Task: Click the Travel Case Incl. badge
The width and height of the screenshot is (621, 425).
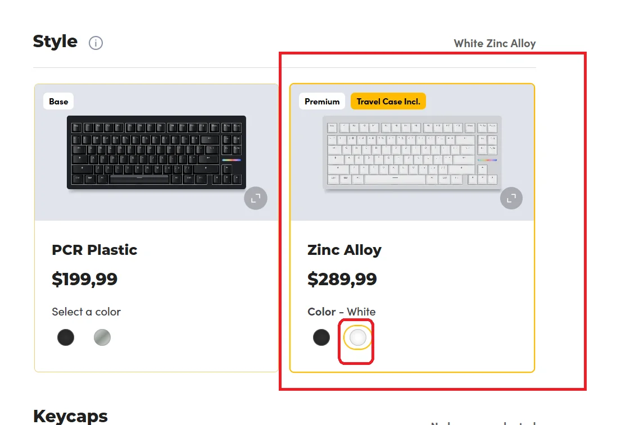Action: coord(388,102)
